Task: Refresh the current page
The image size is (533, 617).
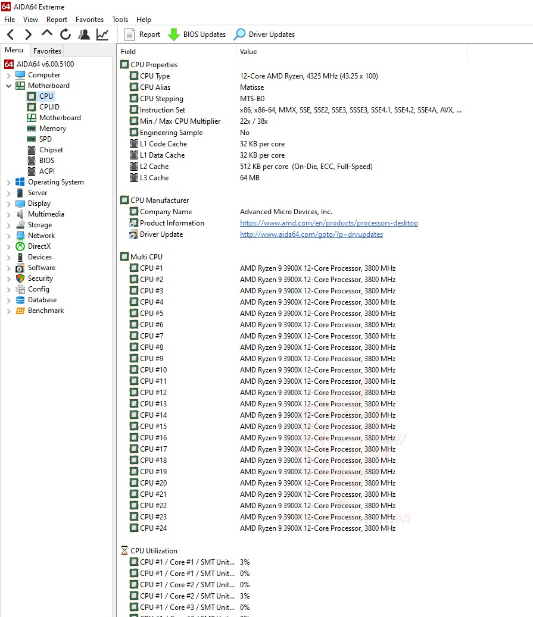Action: [x=66, y=35]
